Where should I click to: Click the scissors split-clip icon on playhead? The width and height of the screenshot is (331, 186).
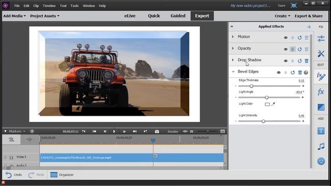click(x=155, y=156)
